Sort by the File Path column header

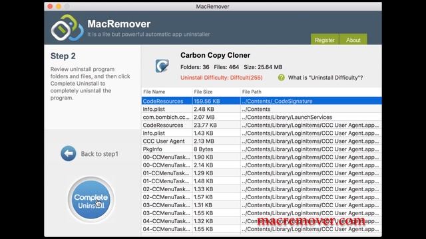311,92
